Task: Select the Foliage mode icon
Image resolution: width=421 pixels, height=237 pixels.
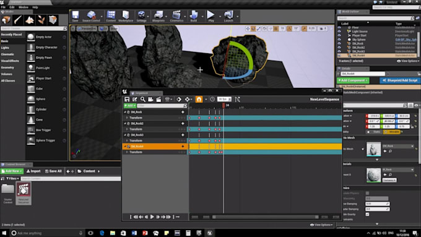Action: coord(41,20)
